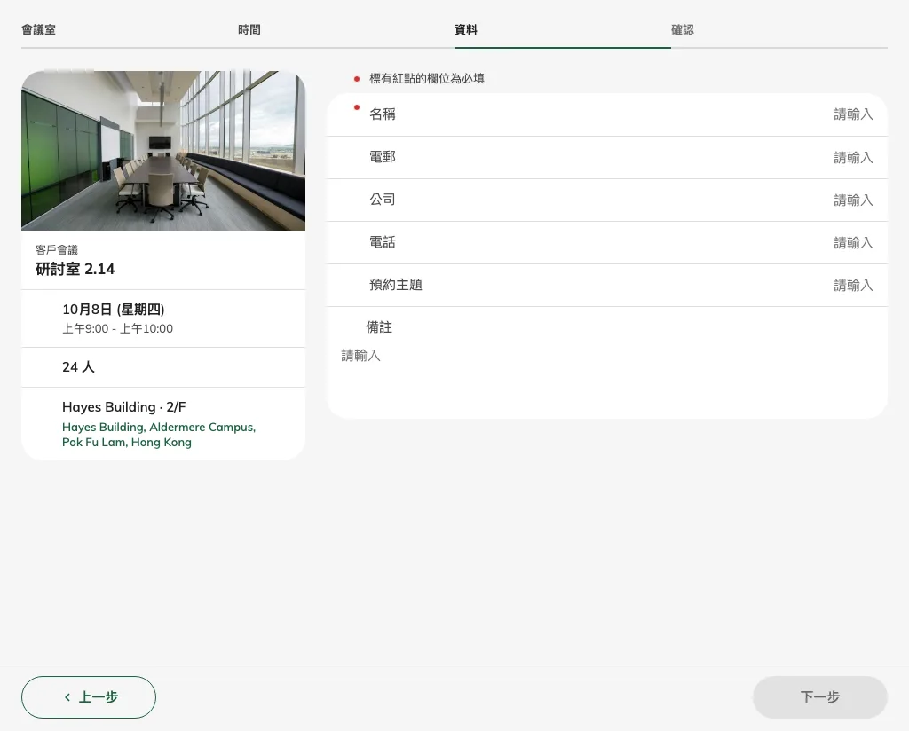Click the 上午9:00 - 上午10:00 time text
Viewport: 909px width, 731px height.
coord(118,328)
